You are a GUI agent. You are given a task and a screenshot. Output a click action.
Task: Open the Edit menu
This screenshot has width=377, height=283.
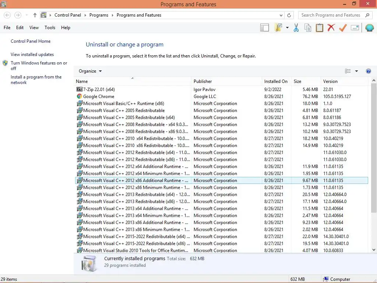pyautogui.click(x=20, y=28)
